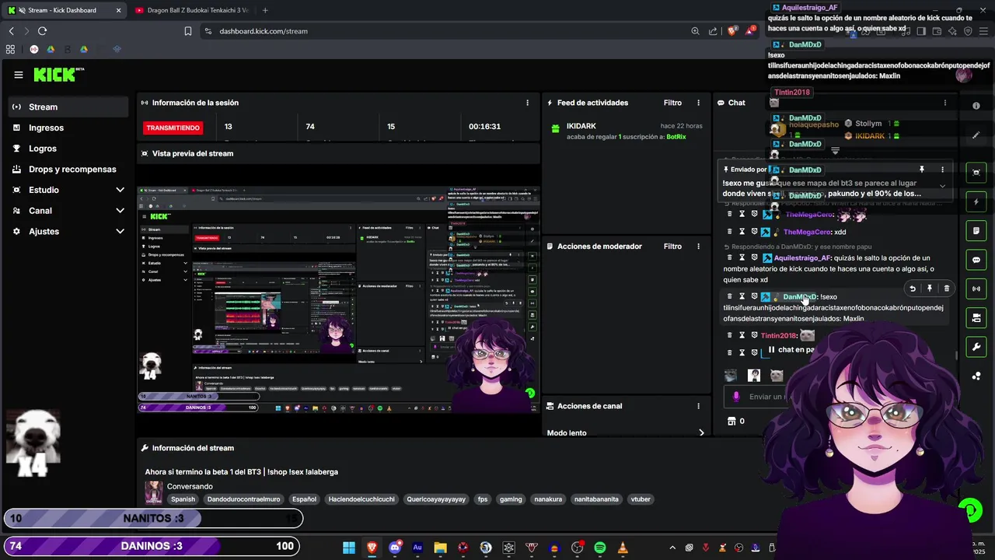The width and height of the screenshot is (995, 560).
Task: Click the chat bubble icon in right toolbar
Action: pos(976,260)
